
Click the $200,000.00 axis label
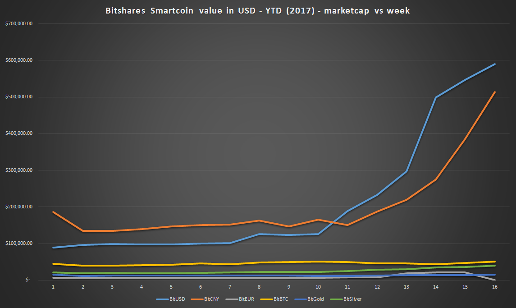pyautogui.click(x=19, y=207)
